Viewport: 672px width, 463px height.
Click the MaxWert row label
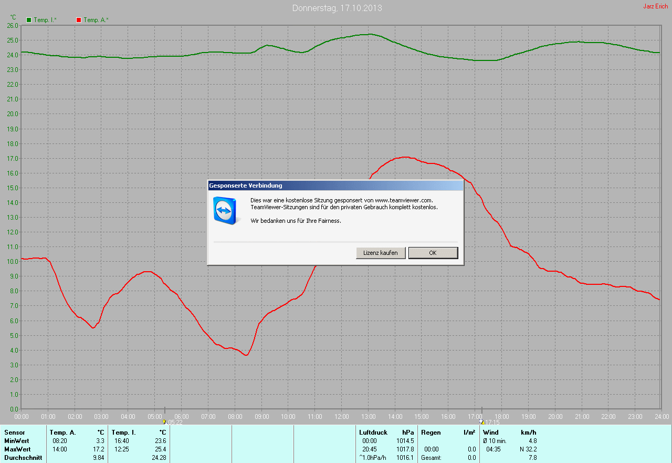(17, 449)
